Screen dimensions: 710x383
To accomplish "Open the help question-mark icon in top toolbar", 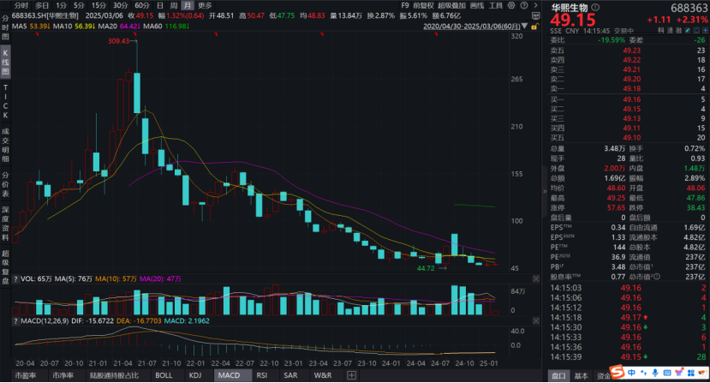I will pyautogui.click(x=524, y=5).
